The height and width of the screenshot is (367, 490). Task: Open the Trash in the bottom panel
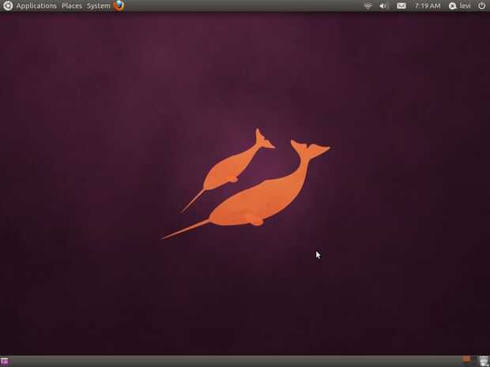point(484,361)
